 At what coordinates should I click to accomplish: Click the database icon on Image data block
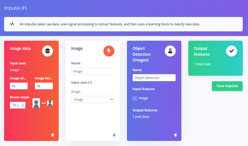tap(48, 51)
